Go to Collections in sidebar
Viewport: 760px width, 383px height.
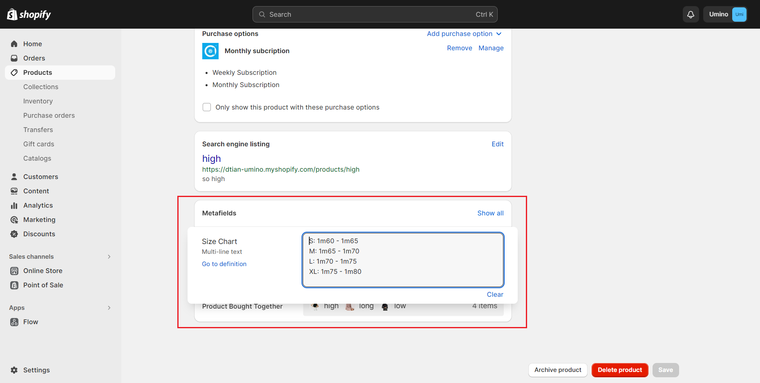[x=41, y=87]
